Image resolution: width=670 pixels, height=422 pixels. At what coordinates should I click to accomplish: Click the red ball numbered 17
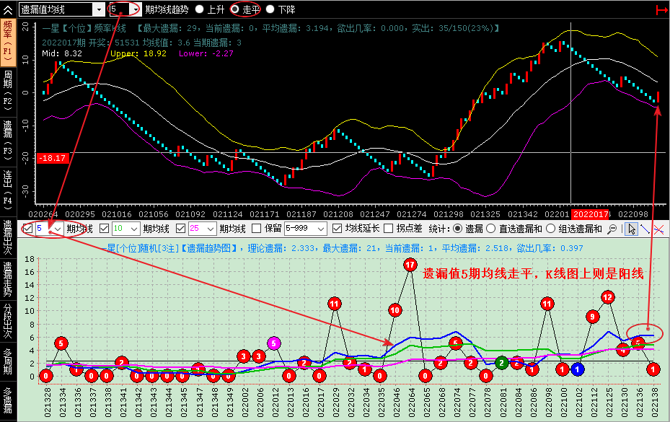(410, 265)
